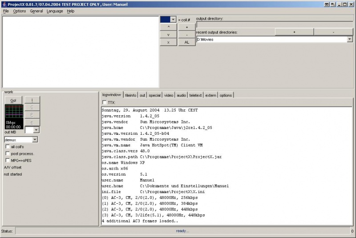
Task: Open the Options menu
Action: pyautogui.click(x=19, y=11)
